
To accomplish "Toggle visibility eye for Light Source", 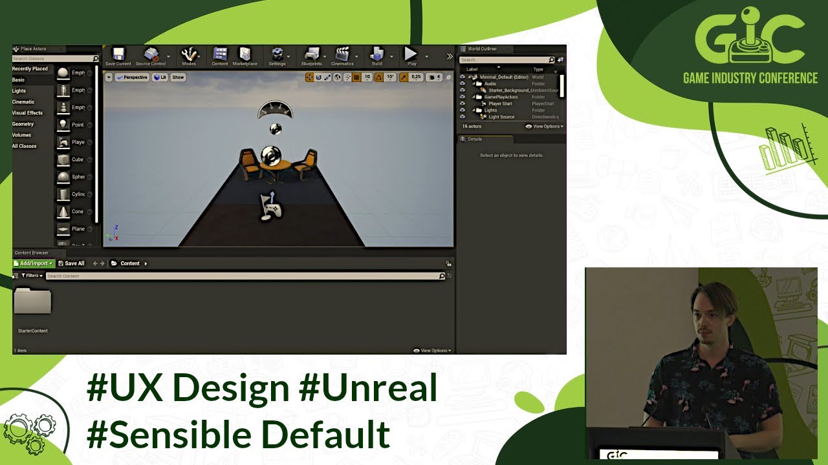I will pos(462,117).
